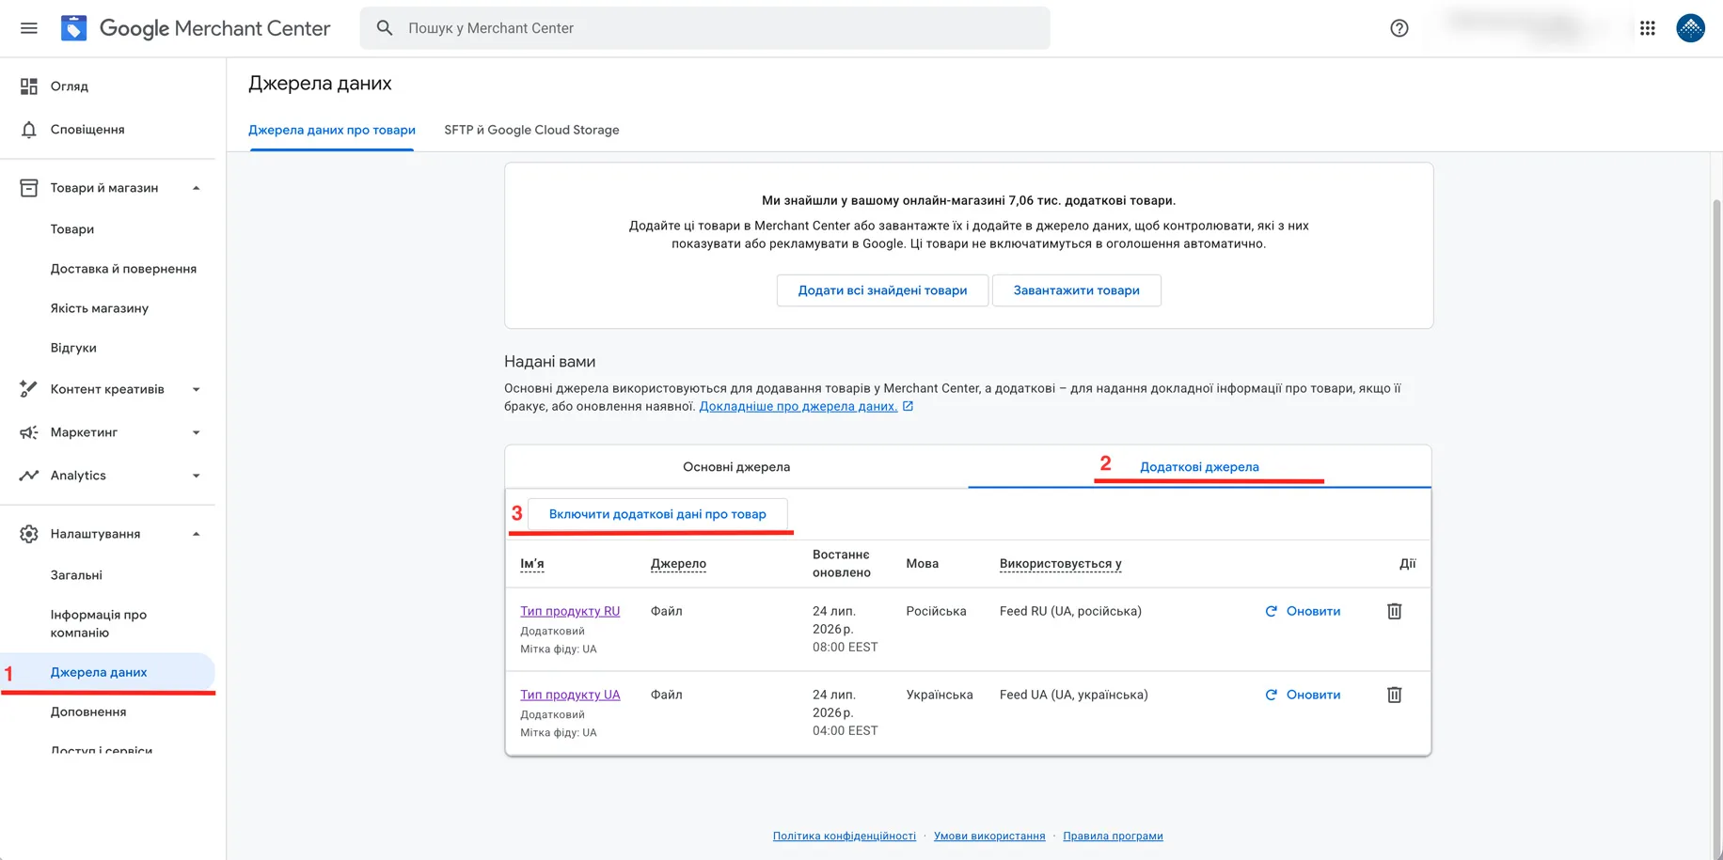Click Оновити for Тип продукту UA
This screenshot has height=860, width=1723.
pyautogui.click(x=1313, y=695)
